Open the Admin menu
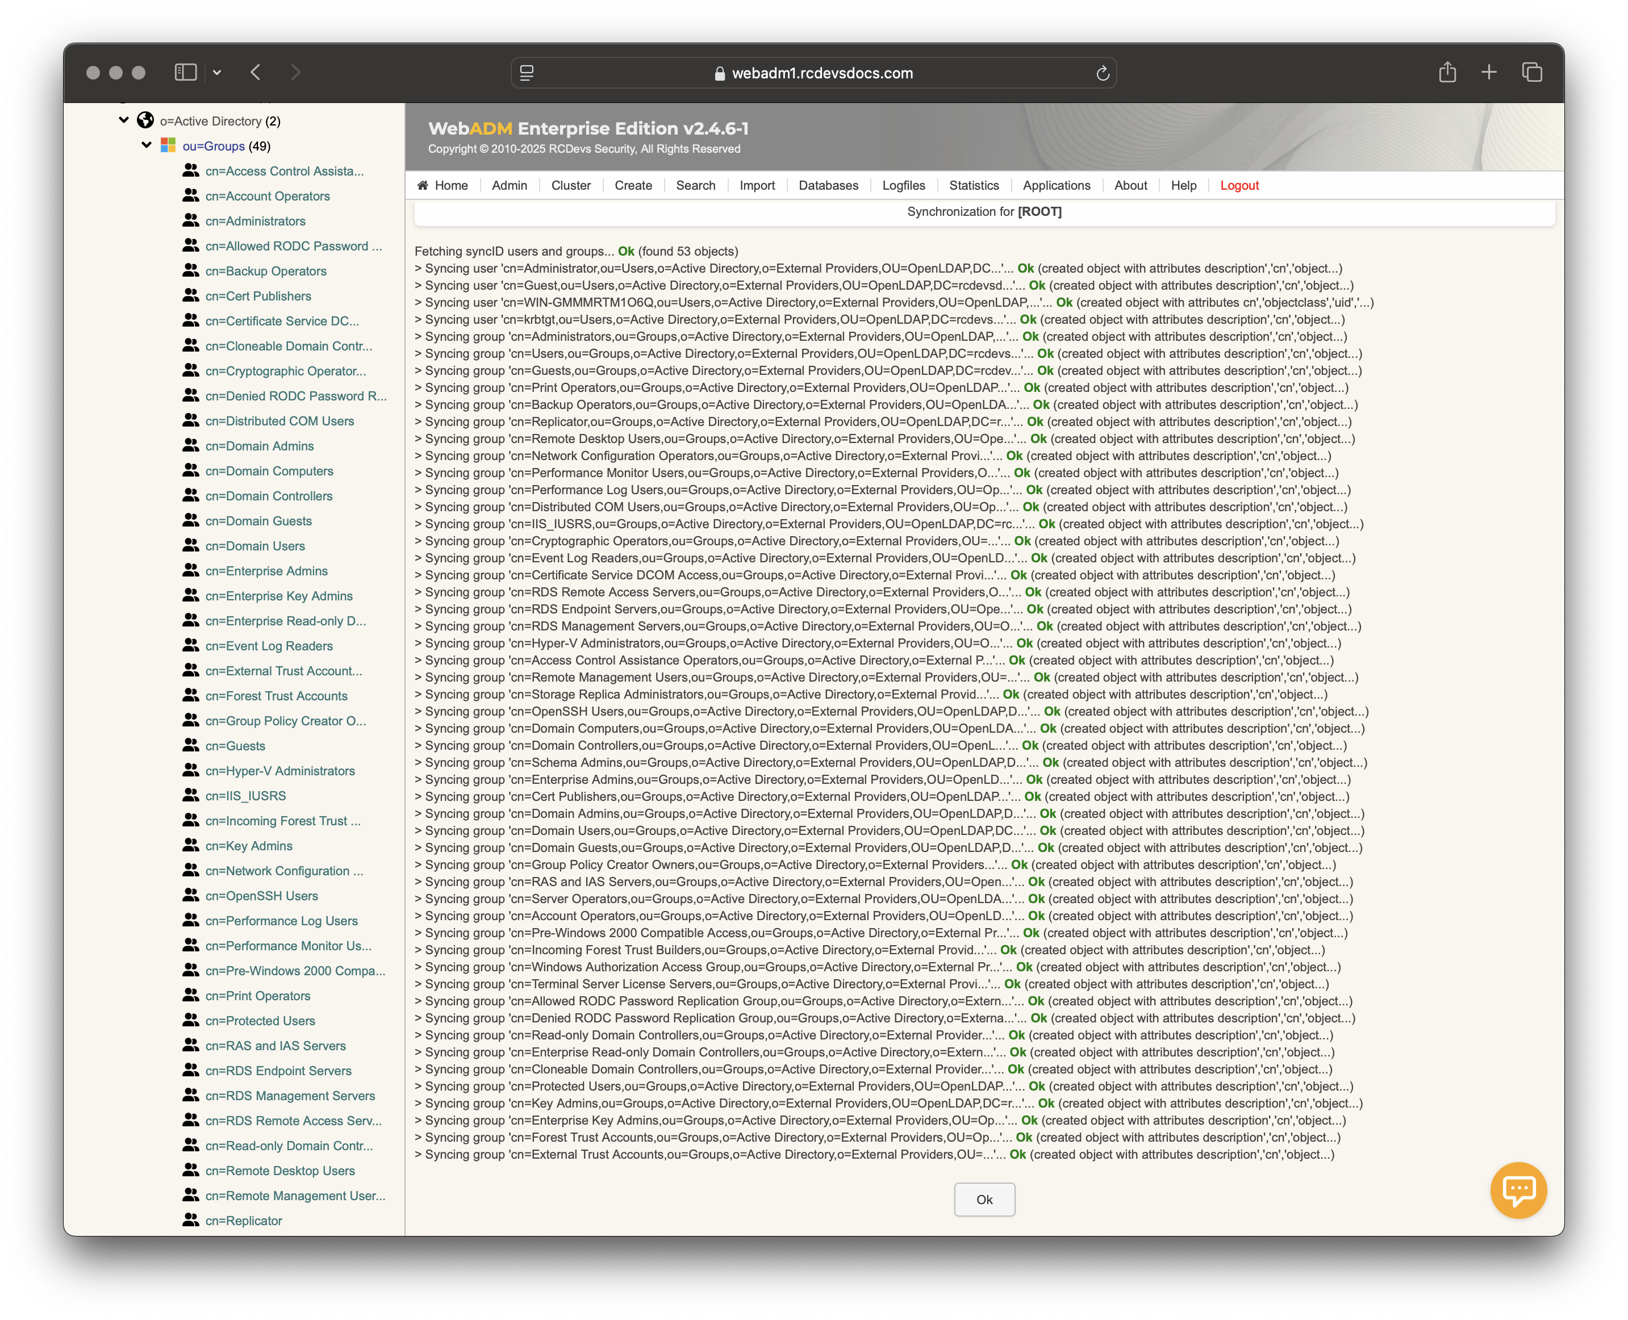 [x=510, y=186]
